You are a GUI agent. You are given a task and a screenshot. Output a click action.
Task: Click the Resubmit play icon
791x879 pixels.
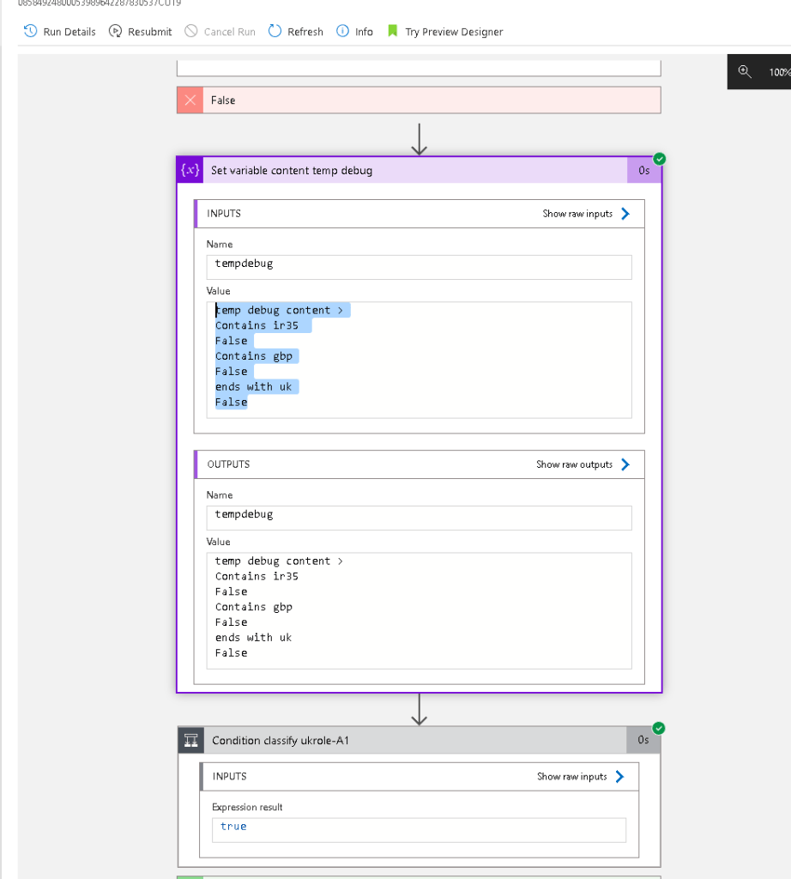tap(116, 31)
